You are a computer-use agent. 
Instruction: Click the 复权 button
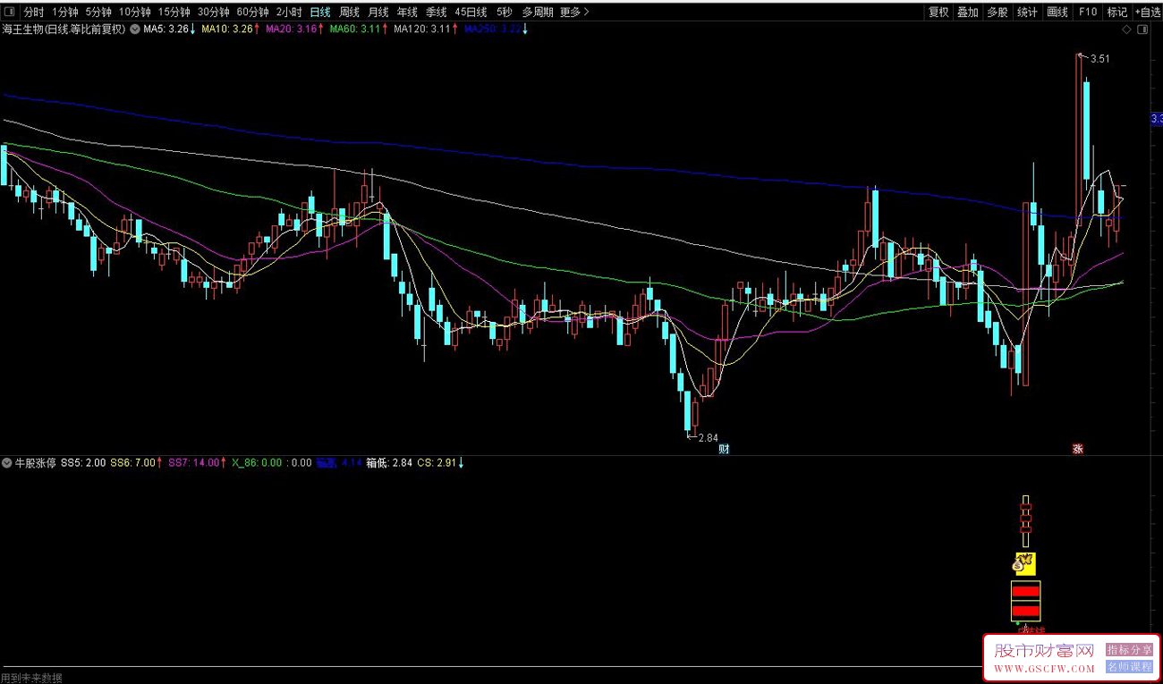pos(938,13)
